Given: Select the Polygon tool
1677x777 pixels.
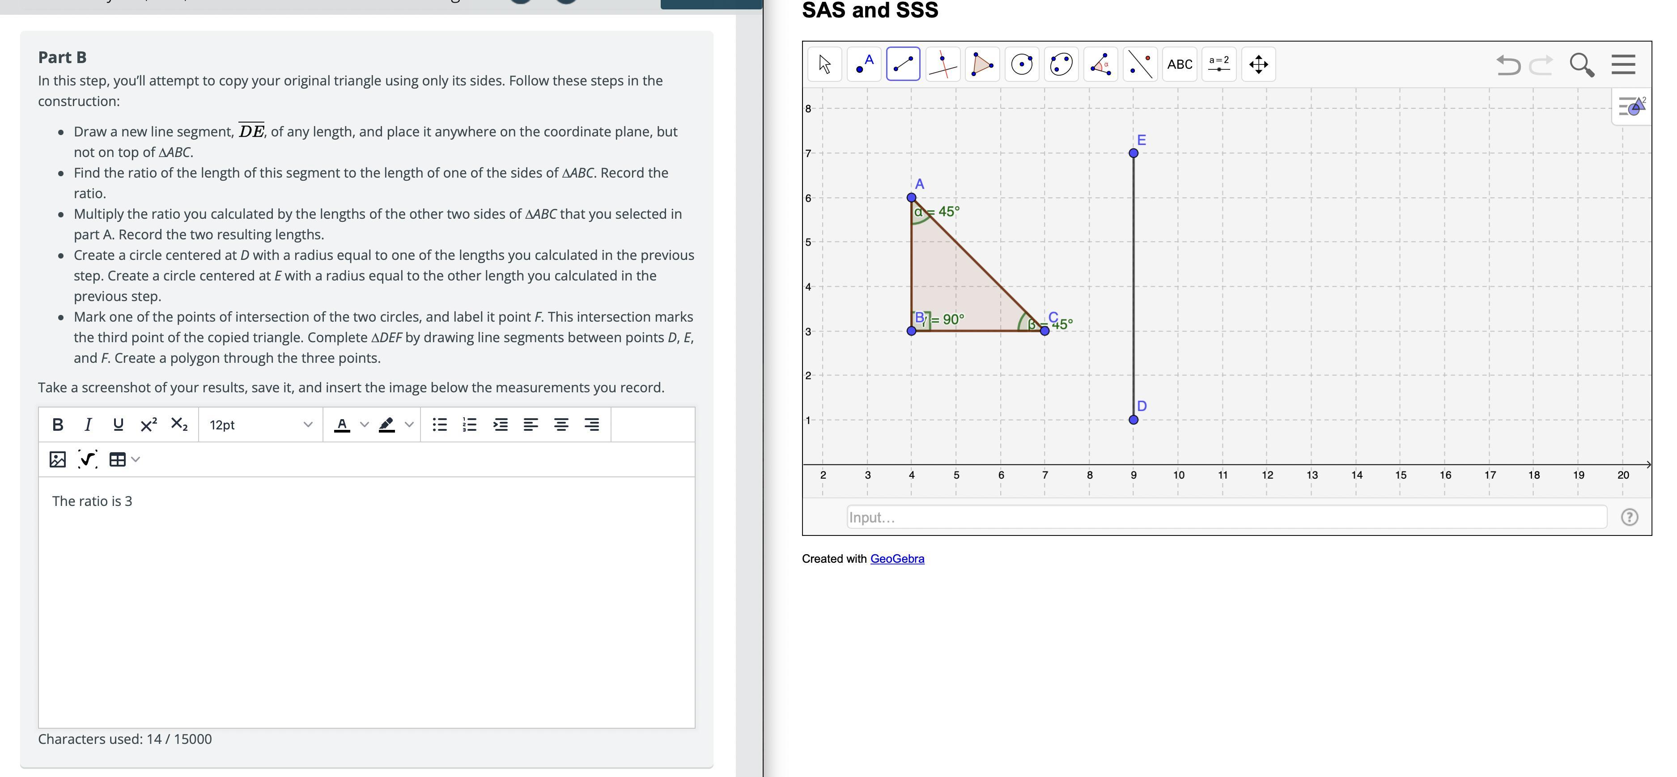Looking at the screenshot, I should click(982, 64).
